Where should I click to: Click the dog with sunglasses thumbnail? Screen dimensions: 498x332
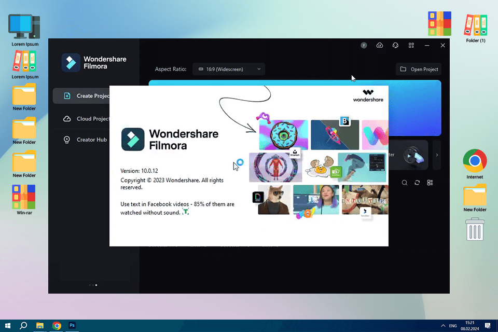click(x=274, y=200)
